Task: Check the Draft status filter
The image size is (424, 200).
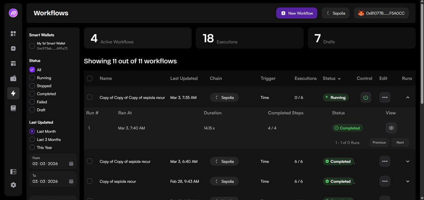Action: pos(32,110)
